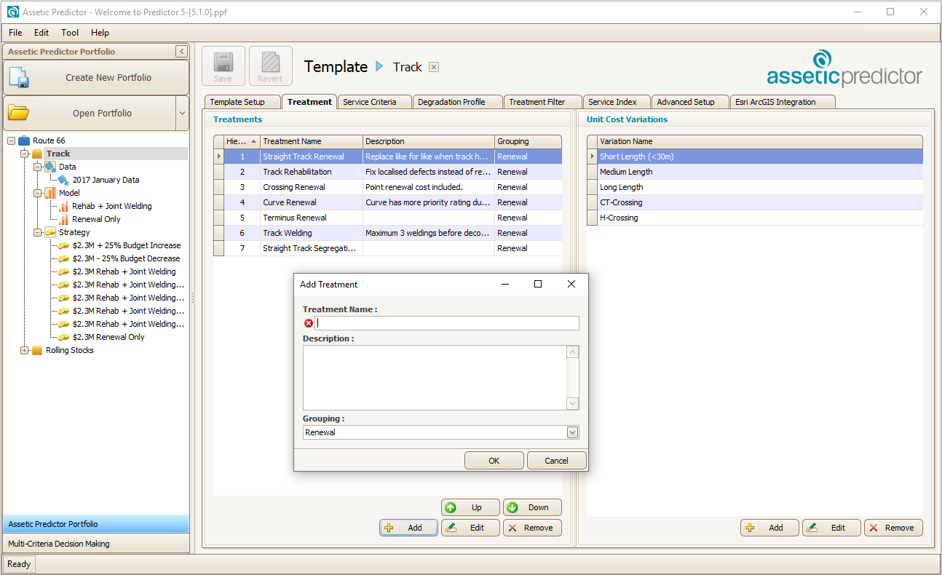This screenshot has width=942, height=575.
Task: Open the Grouping dropdown in Add Treatment
Action: tap(572, 432)
